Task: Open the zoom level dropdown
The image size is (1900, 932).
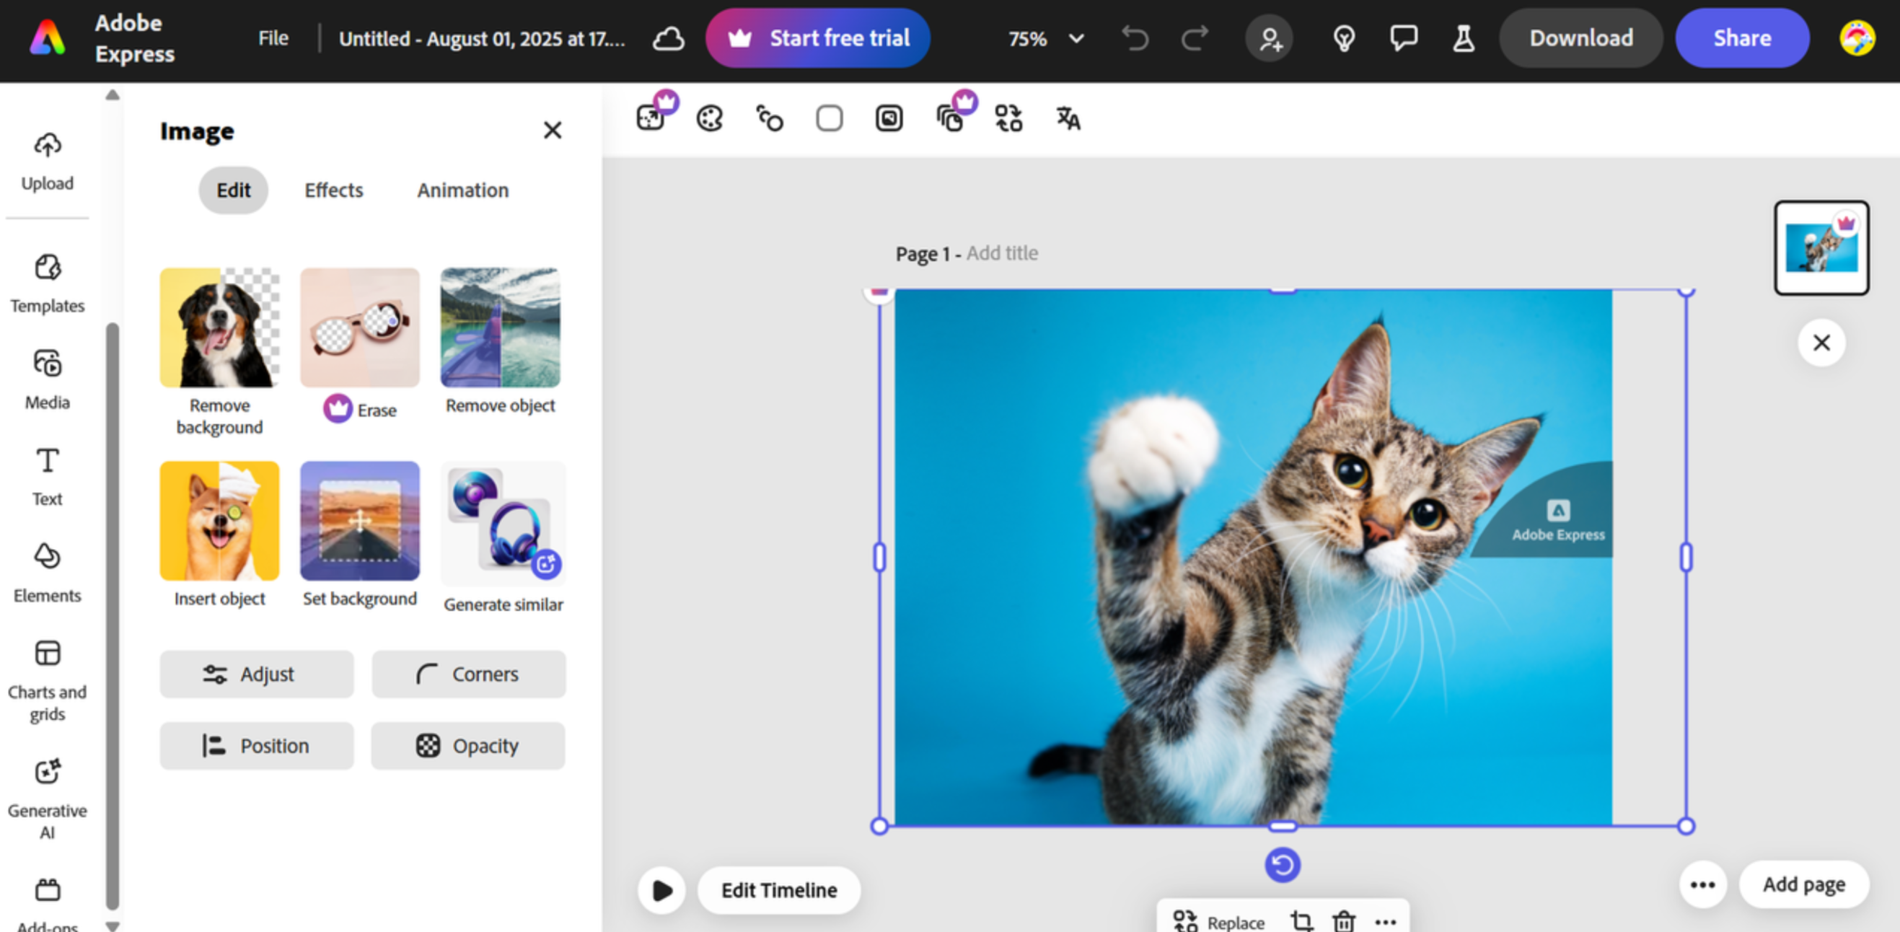Action: point(1044,38)
